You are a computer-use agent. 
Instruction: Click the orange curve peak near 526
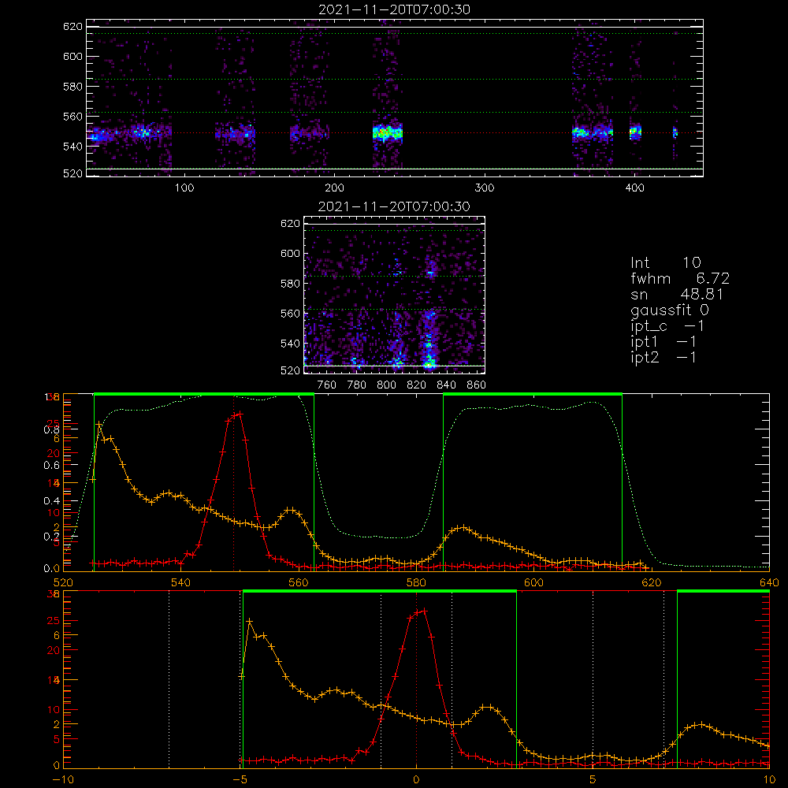pyautogui.click(x=99, y=426)
